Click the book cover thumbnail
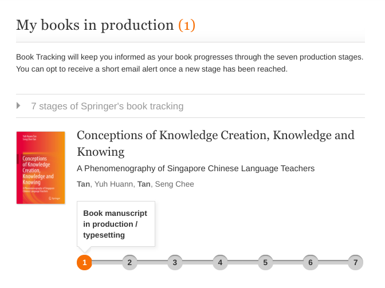 [x=41, y=167]
